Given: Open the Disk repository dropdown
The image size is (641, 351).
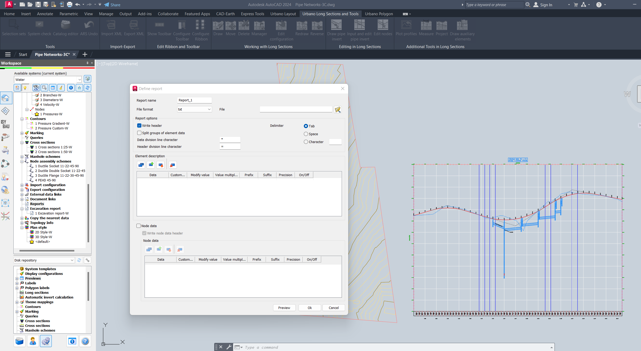Looking at the screenshot, I should coord(72,260).
